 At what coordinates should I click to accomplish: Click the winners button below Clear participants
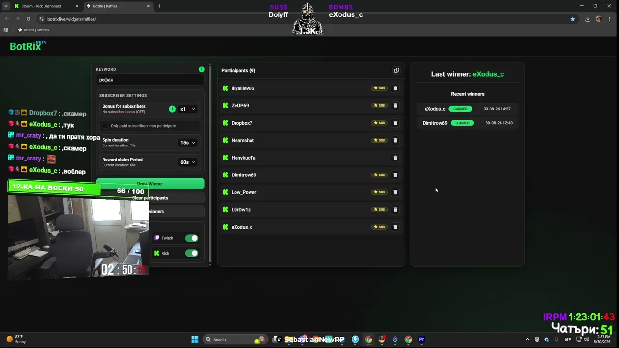(x=150, y=212)
